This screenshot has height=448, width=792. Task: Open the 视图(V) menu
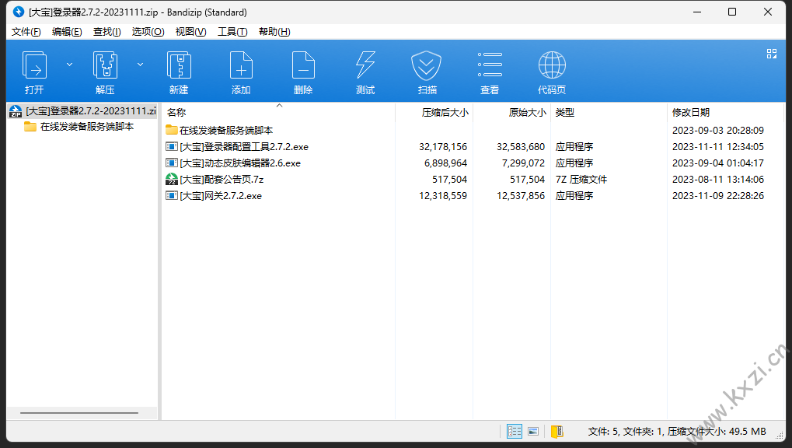(x=191, y=32)
